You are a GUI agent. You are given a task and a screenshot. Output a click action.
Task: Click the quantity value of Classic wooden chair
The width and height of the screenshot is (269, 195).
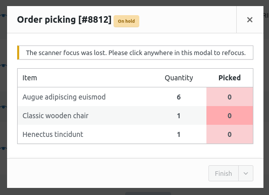pos(179,116)
